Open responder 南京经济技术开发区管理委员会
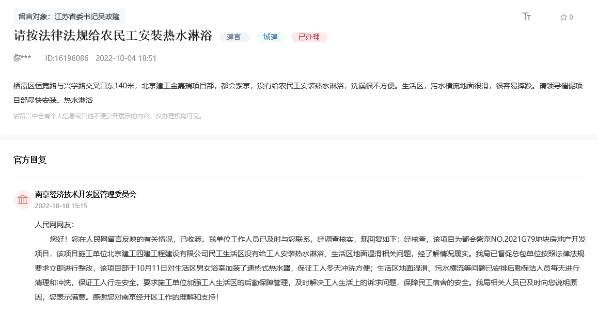The width and height of the screenshot is (597, 314). click(85, 194)
